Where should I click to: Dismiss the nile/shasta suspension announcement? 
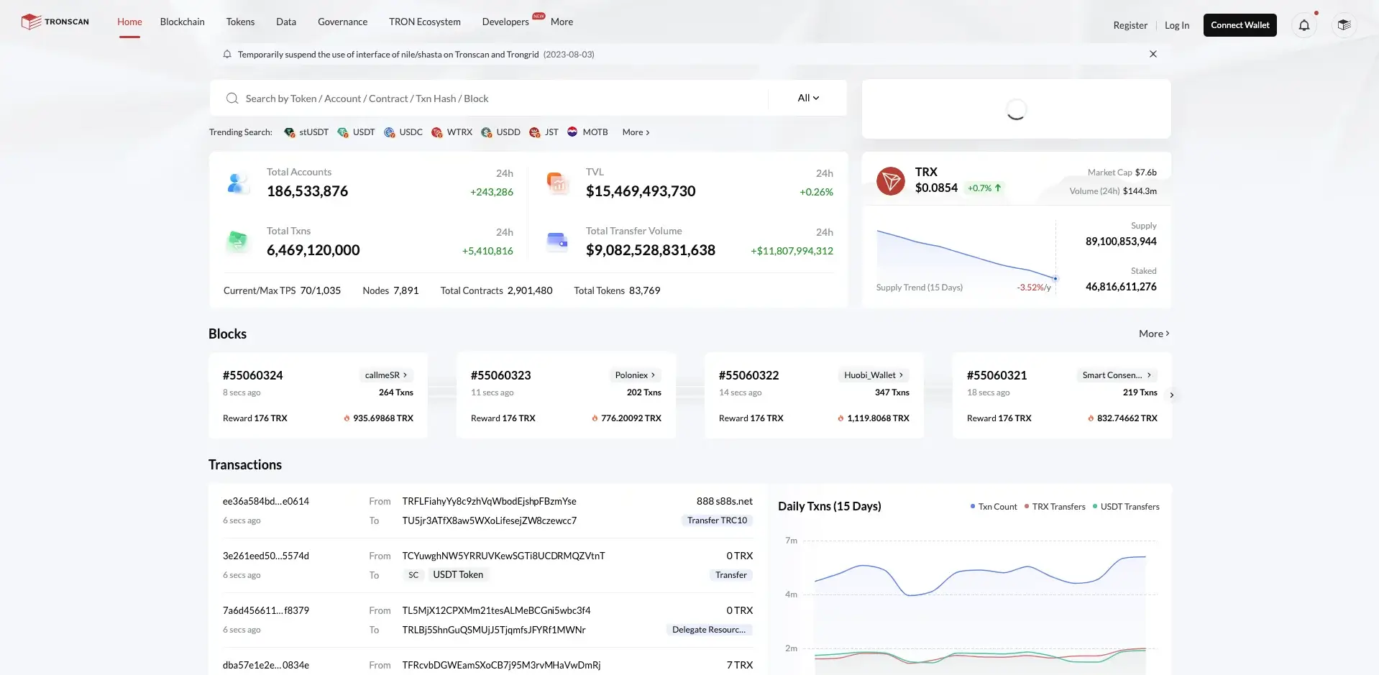coord(1153,54)
